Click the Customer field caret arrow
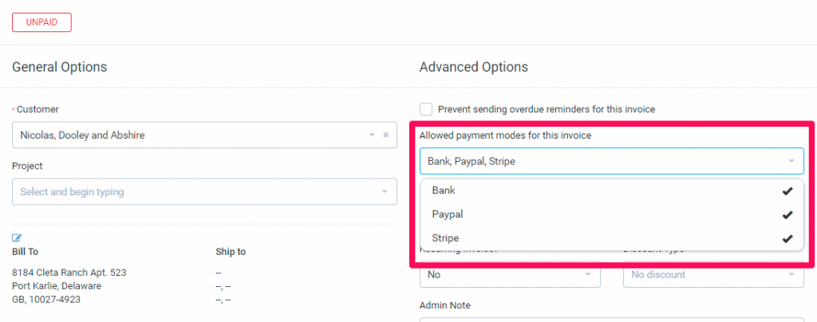Screen dimensions: 817x322 pos(372,135)
